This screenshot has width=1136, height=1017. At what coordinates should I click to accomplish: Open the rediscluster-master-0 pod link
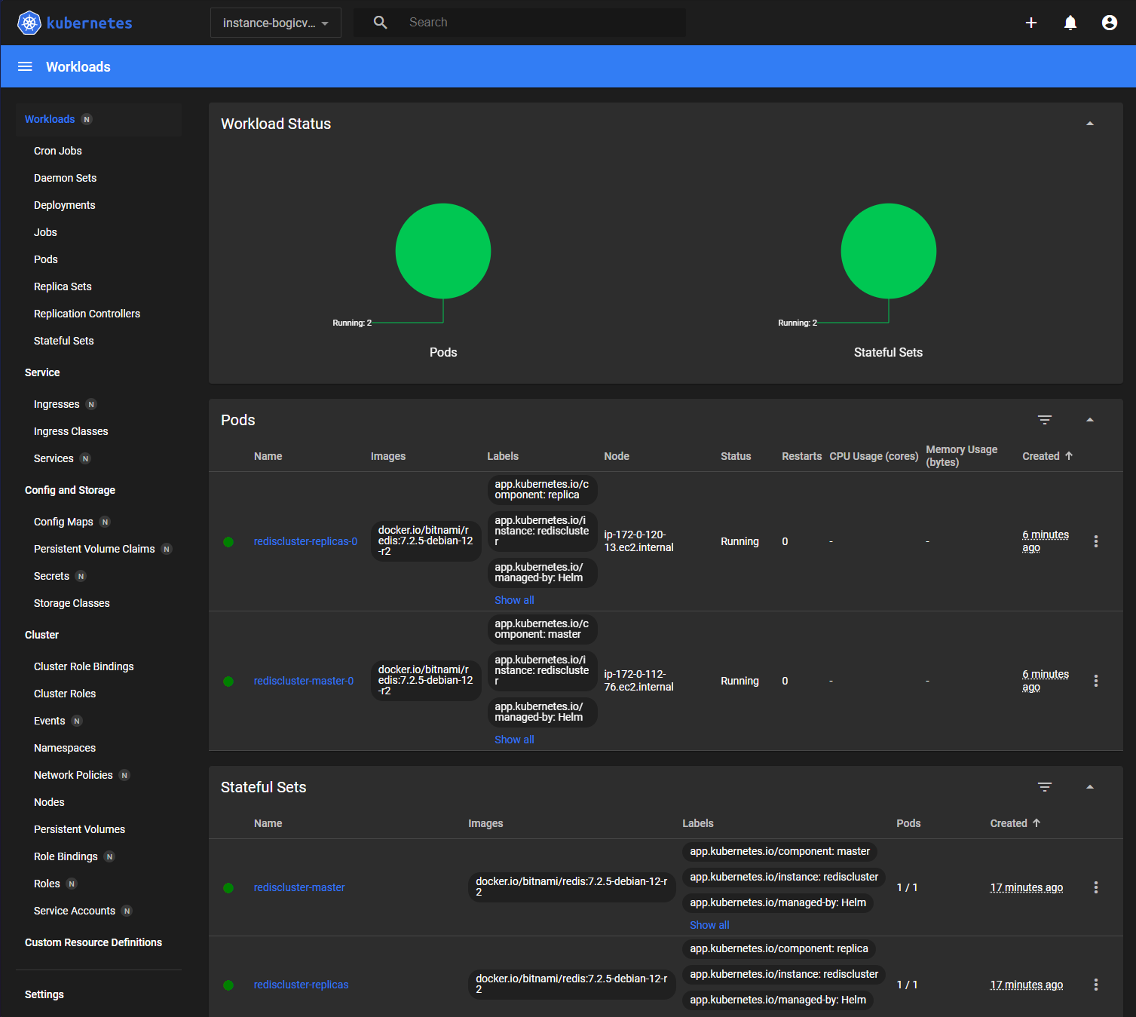click(x=304, y=681)
